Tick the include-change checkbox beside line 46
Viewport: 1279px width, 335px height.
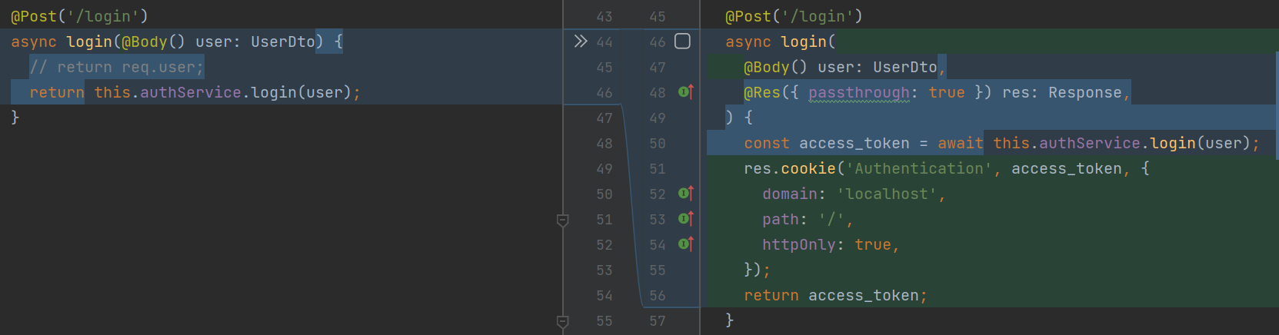click(682, 41)
